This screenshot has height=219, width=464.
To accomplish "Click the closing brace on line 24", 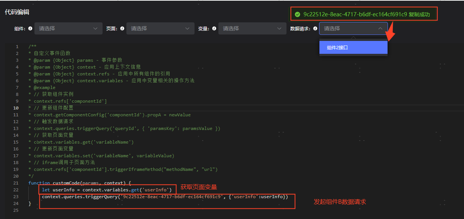I will coord(30,203).
